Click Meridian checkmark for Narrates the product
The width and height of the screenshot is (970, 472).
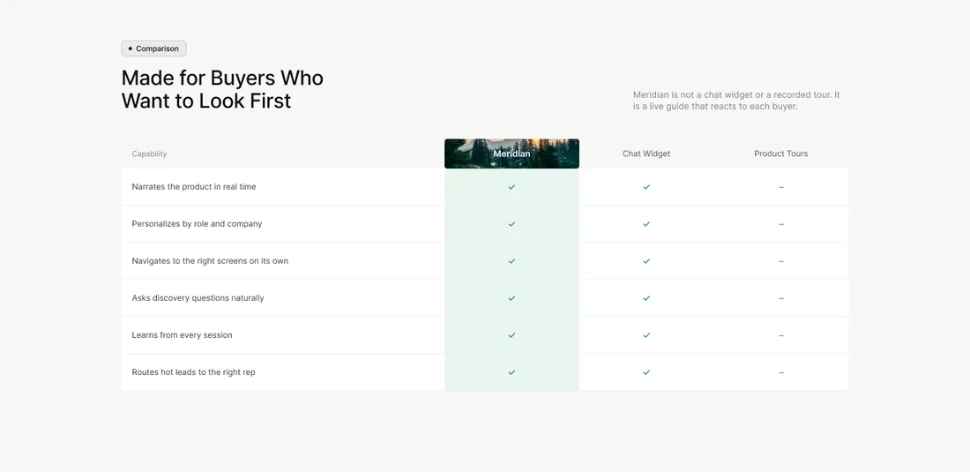pyautogui.click(x=511, y=187)
